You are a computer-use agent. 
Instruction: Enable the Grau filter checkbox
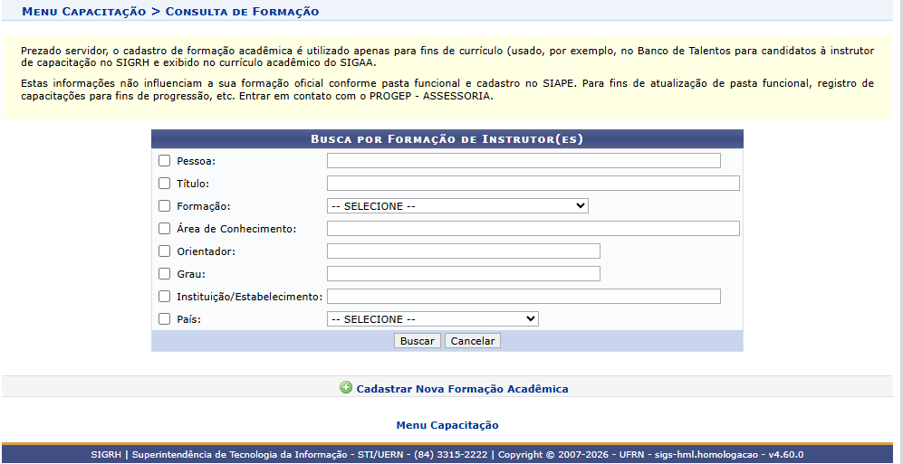pyautogui.click(x=165, y=274)
